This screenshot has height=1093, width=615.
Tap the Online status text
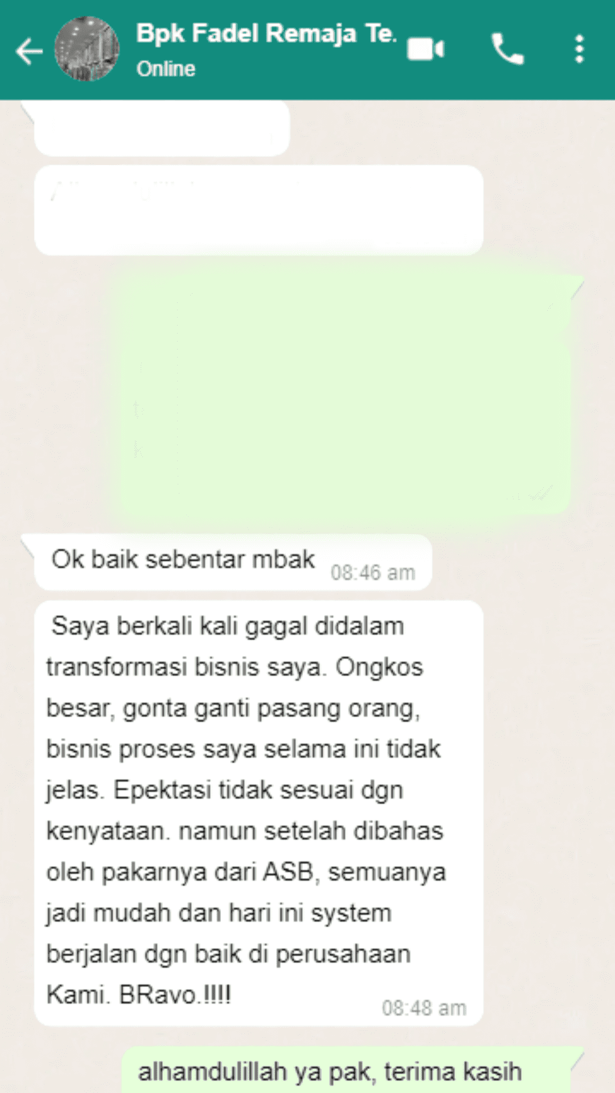166,69
